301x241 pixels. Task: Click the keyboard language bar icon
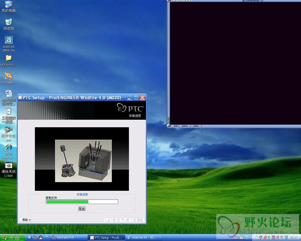[236, 238]
